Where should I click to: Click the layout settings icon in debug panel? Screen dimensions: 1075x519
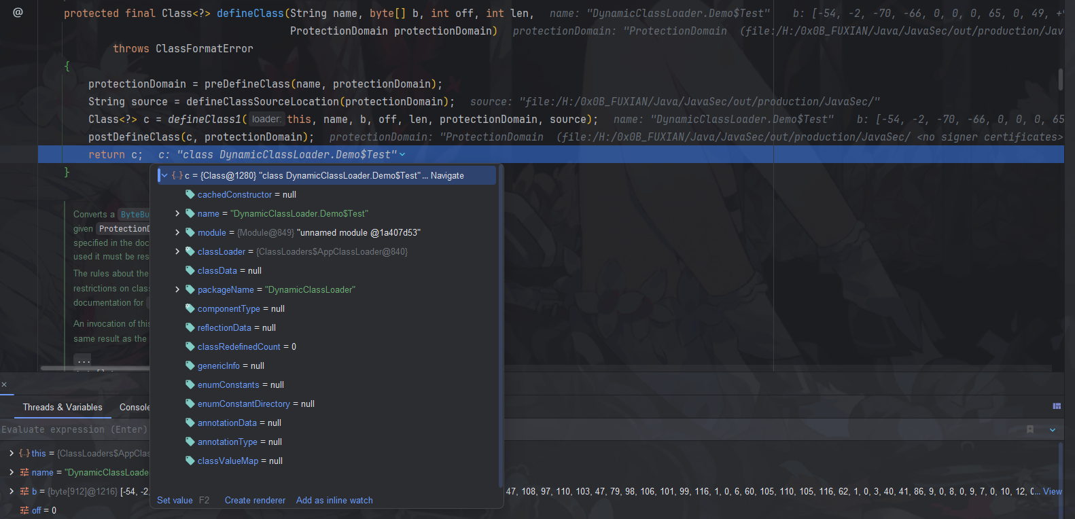[1057, 406]
